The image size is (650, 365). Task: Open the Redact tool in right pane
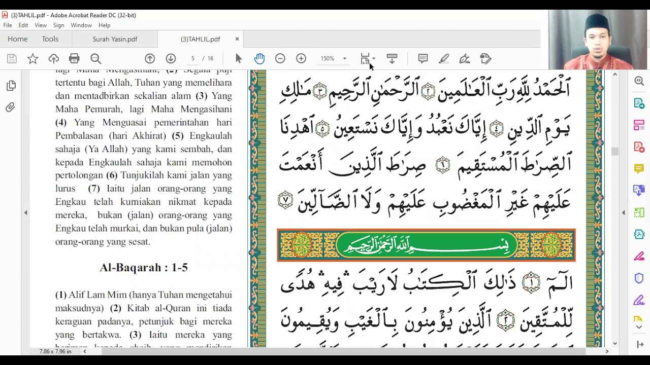tap(639, 256)
